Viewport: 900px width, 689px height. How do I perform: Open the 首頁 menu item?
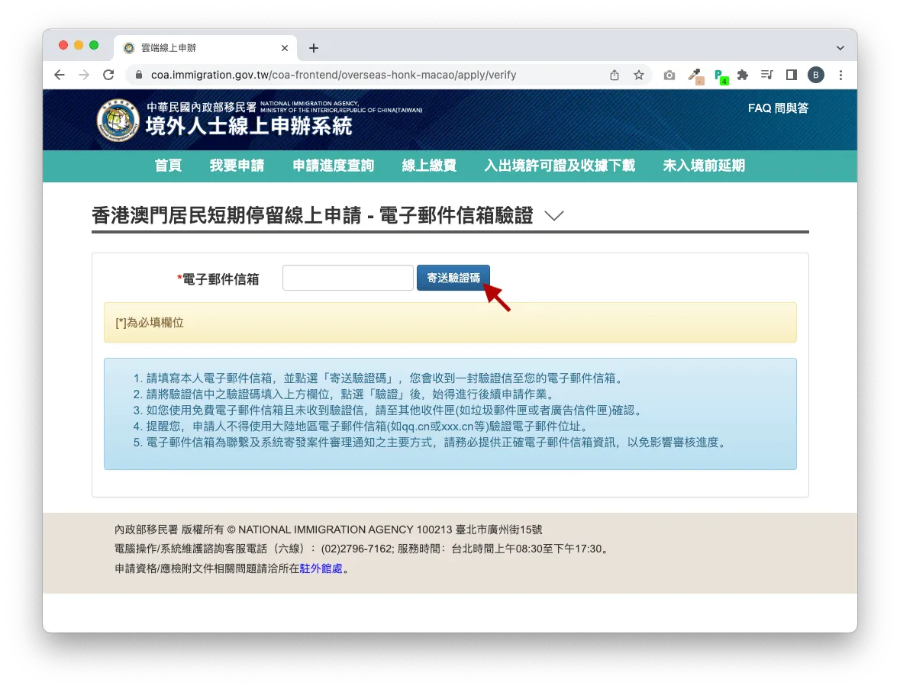point(168,166)
